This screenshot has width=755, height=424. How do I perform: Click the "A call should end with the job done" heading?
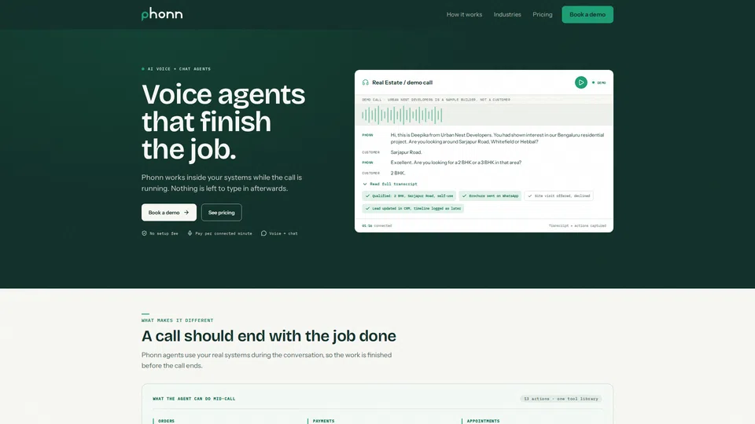click(269, 335)
